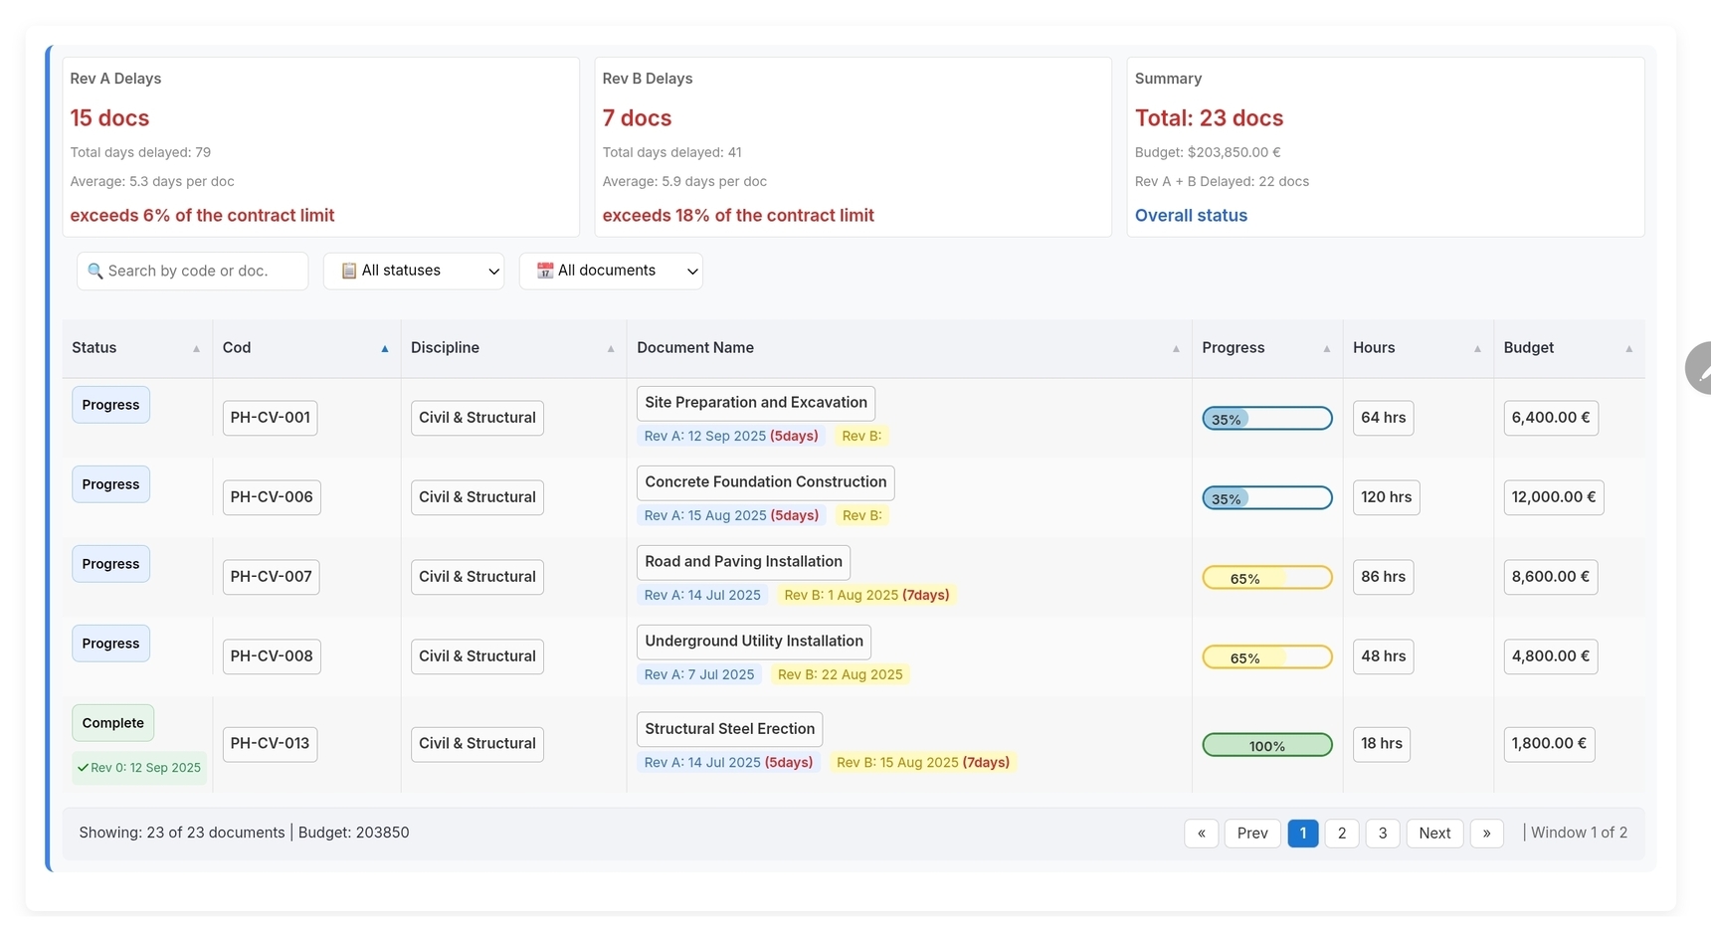
Task: Go to first page with « button
Action: pos(1202,834)
